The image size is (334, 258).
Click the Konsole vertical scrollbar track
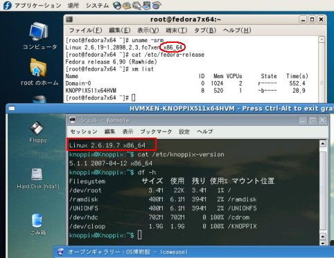pos(323,191)
